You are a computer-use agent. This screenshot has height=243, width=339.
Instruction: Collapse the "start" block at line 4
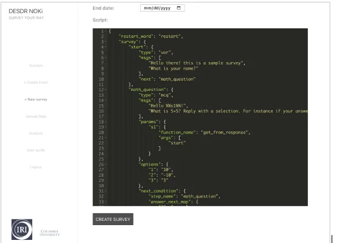[105, 47]
